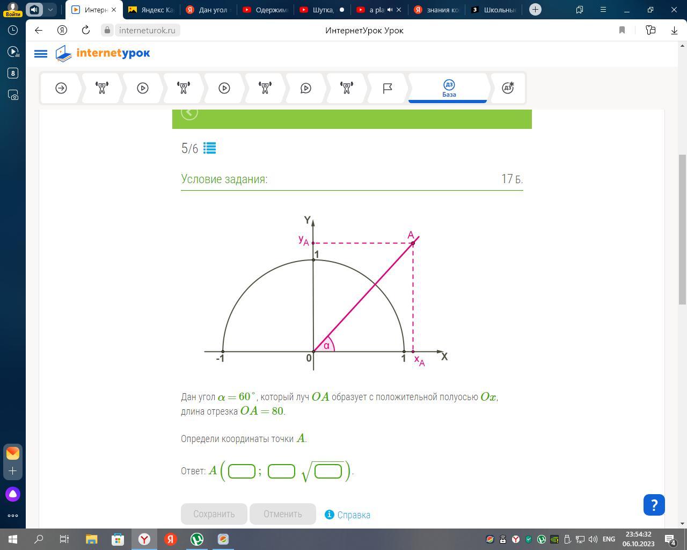Select the ДЗ База tab
The width and height of the screenshot is (687, 550).
click(449, 88)
